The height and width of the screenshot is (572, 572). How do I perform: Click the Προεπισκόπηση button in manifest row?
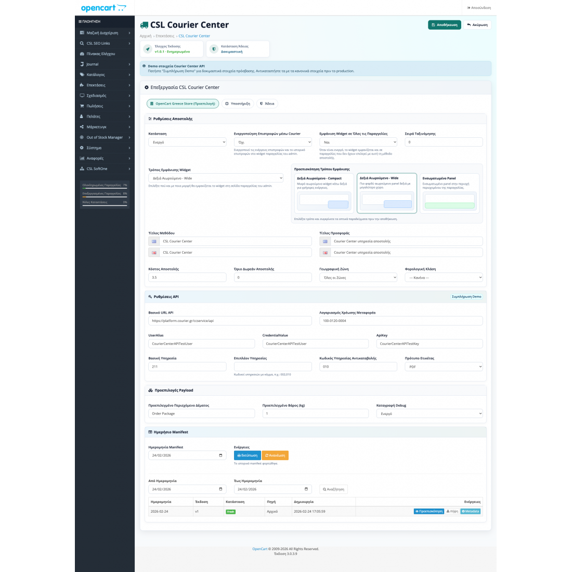coord(428,512)
